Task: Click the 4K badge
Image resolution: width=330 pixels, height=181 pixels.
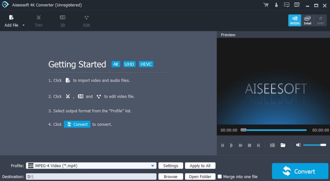Action: tap(116, 64)
